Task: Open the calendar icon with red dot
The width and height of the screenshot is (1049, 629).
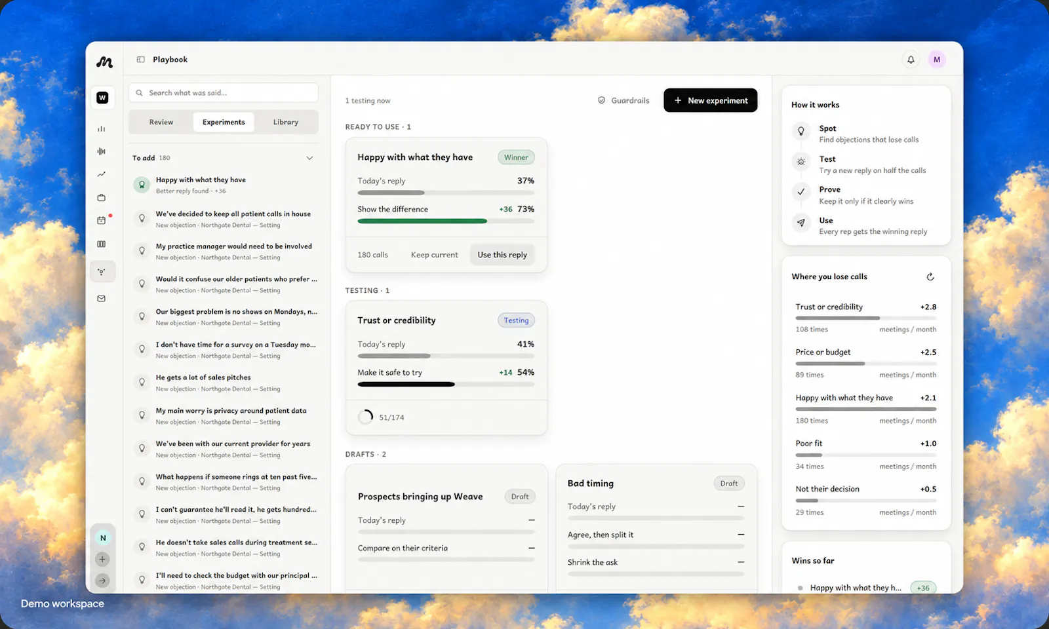Action: (x=102, y=220)
